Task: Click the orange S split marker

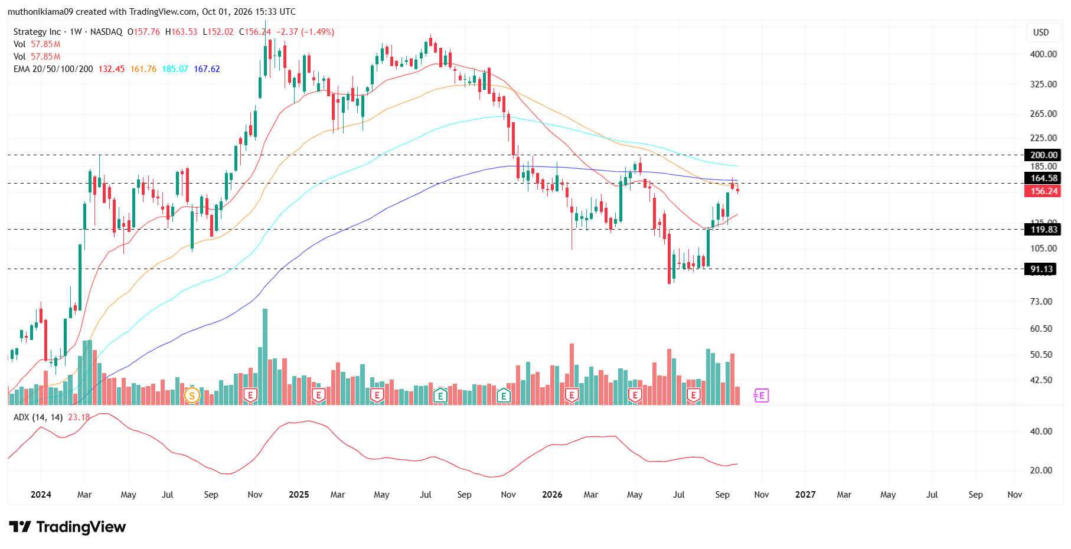Action: [191, 396]
